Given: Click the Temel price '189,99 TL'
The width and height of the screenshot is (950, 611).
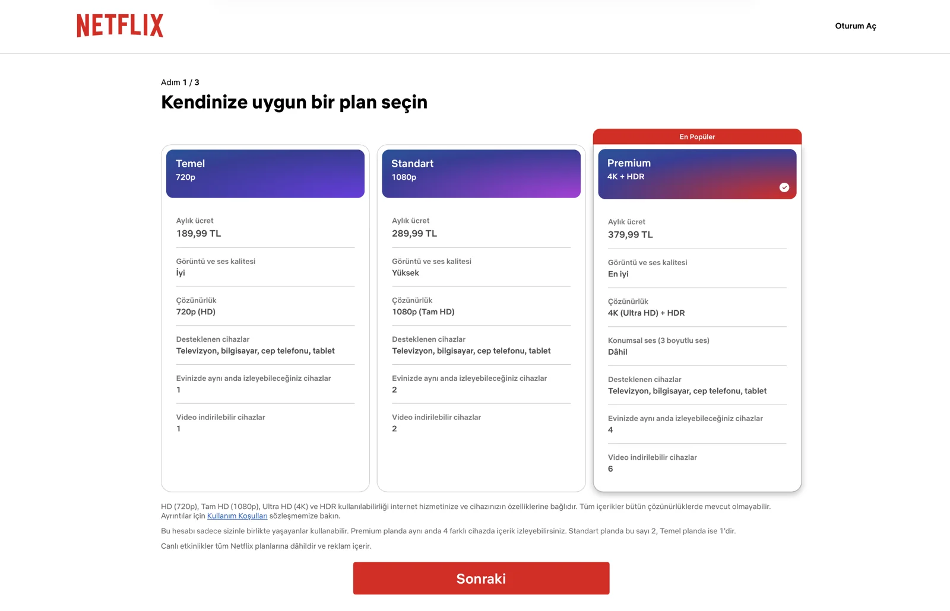Looking at the screenshot, I should pos(198,233).
